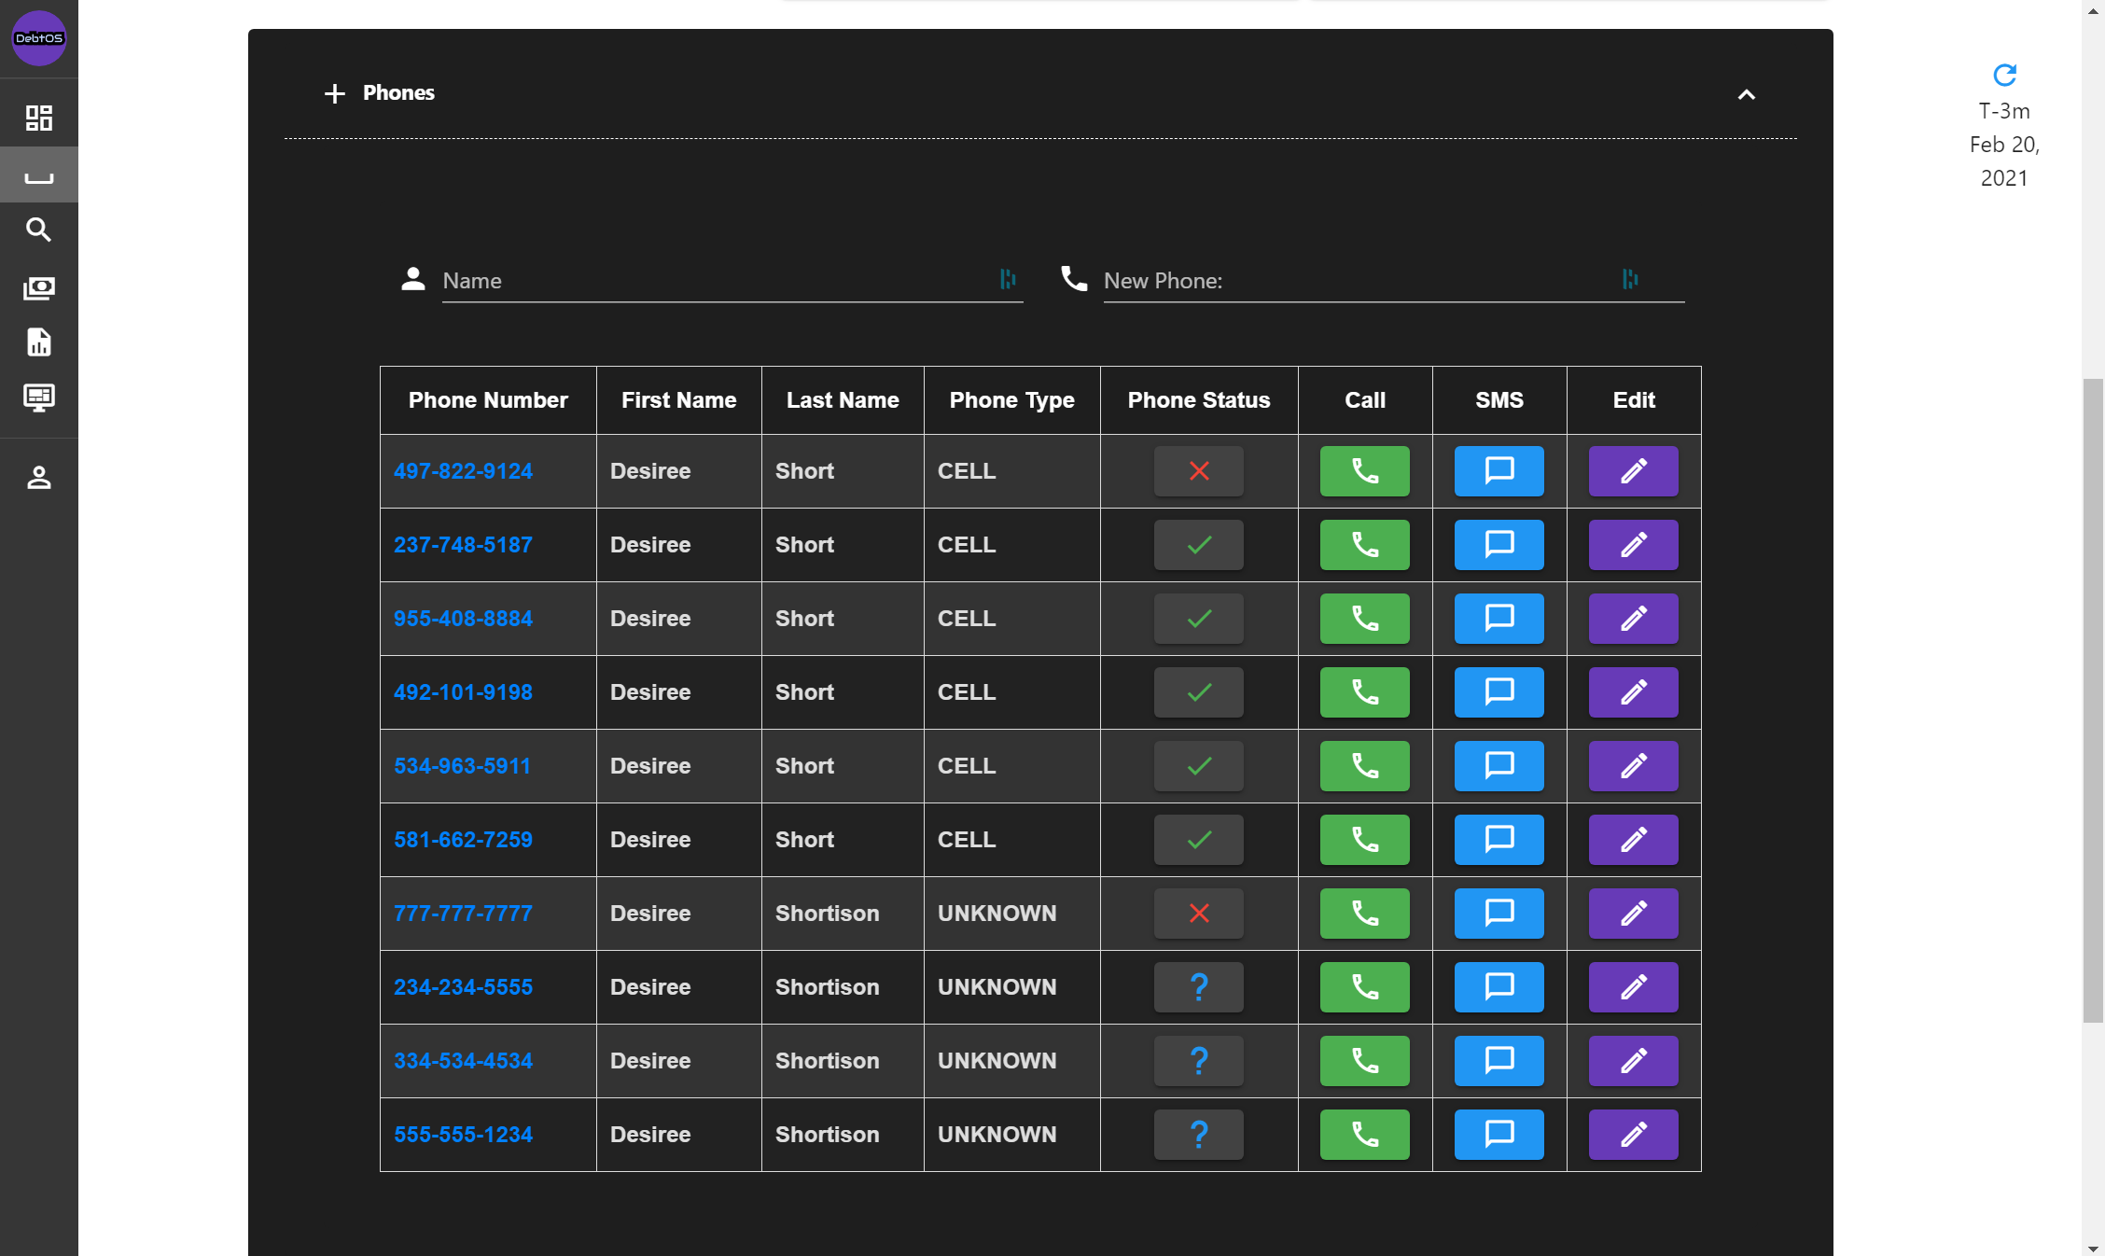Viewport: 2105px width, 1256px height.
Task: Open phone number link 555-555-1234
Action: click(463, 1135)
